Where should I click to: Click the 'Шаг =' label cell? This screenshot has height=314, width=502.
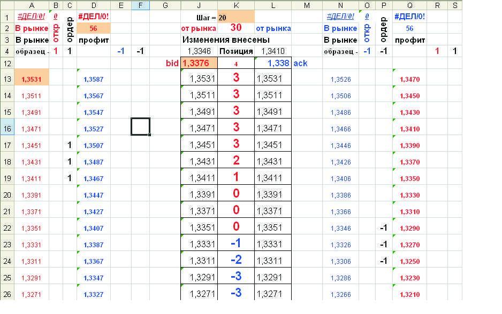click(206, 18)
